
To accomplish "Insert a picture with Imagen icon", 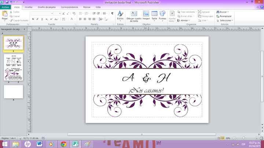I will 146,16.
